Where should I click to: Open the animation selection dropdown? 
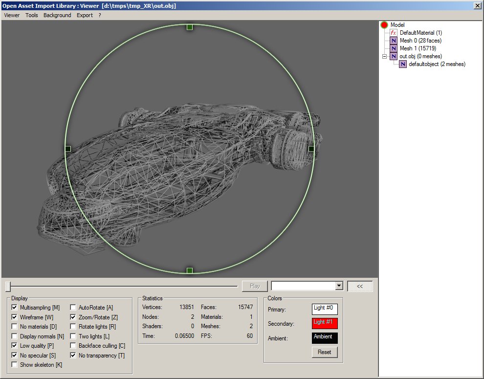pos(339,286)
